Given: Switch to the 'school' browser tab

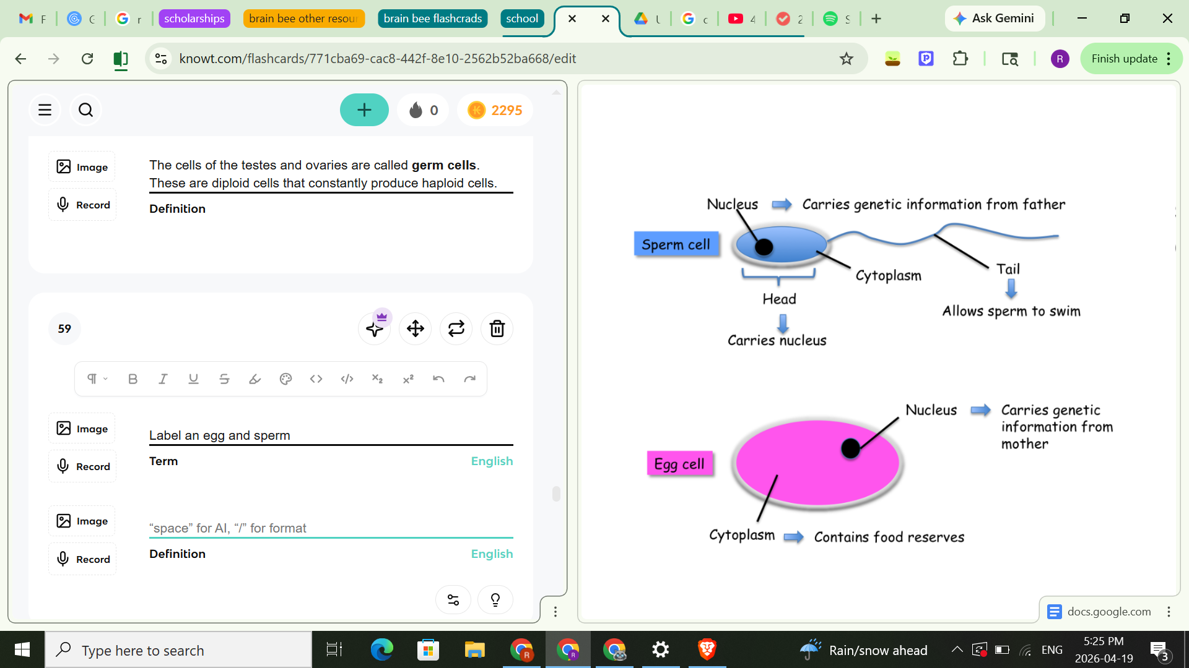Looking at the screenshot, I should [x=522, y=18].
